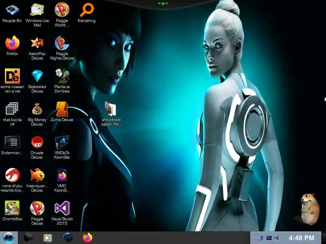Open the Recycle Bin desktop icon
The image size is (326, 244).
[12, 13]
